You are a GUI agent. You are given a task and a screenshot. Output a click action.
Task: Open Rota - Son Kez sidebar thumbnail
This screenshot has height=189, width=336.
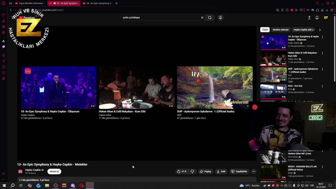coord(273,92)
